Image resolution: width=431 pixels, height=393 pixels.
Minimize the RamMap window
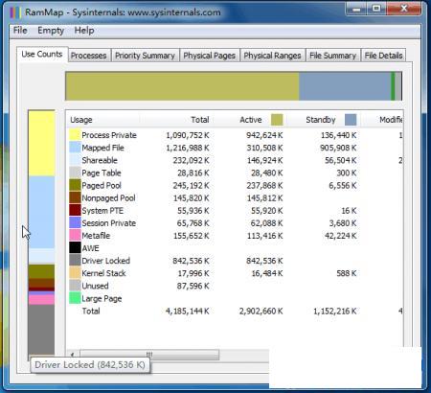pos(356,9)
